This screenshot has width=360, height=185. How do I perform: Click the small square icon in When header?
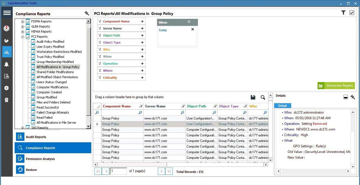[x=189, y=22]
